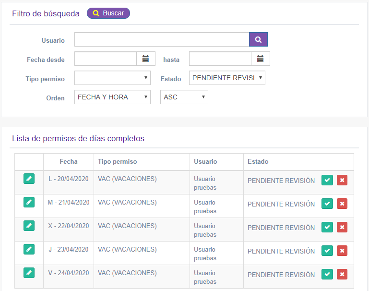369x291 pixels.
Task: Click VAC (VACACIONES) in the 22/04/2020 row
Action: (x=127, y=226)
